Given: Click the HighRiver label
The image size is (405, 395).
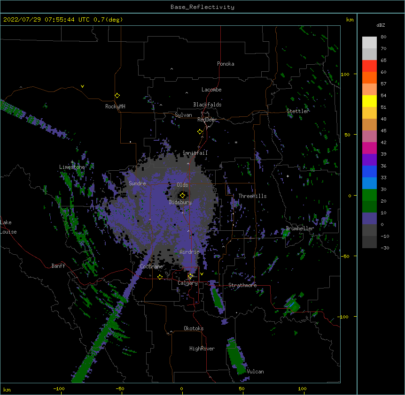Looking at the screenshot, I should (202, 349).
